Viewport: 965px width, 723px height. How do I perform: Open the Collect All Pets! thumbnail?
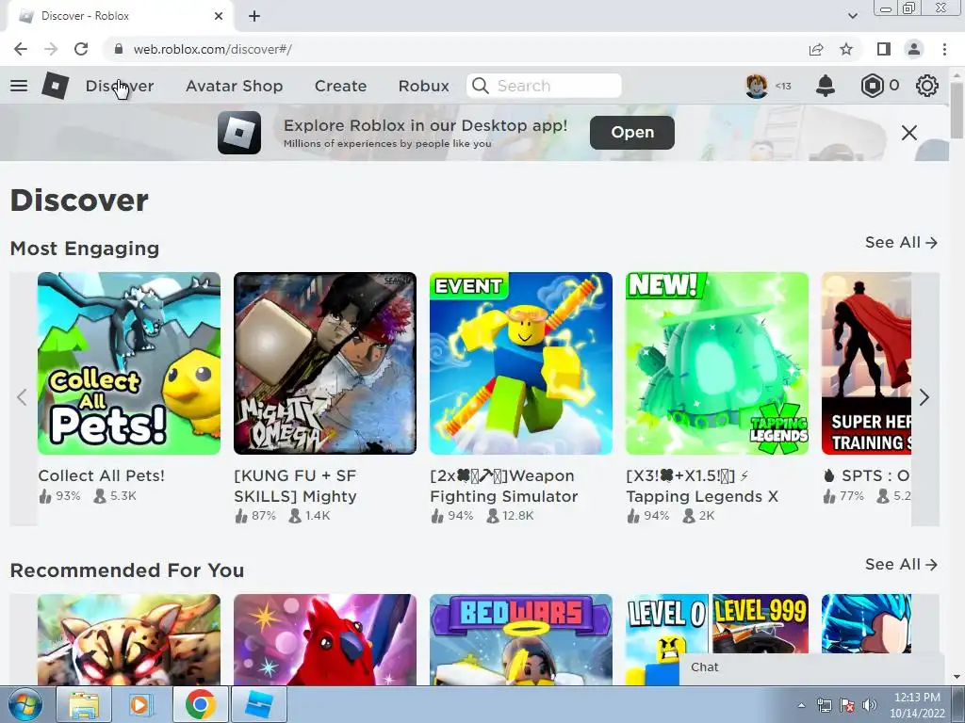point(129,363)
